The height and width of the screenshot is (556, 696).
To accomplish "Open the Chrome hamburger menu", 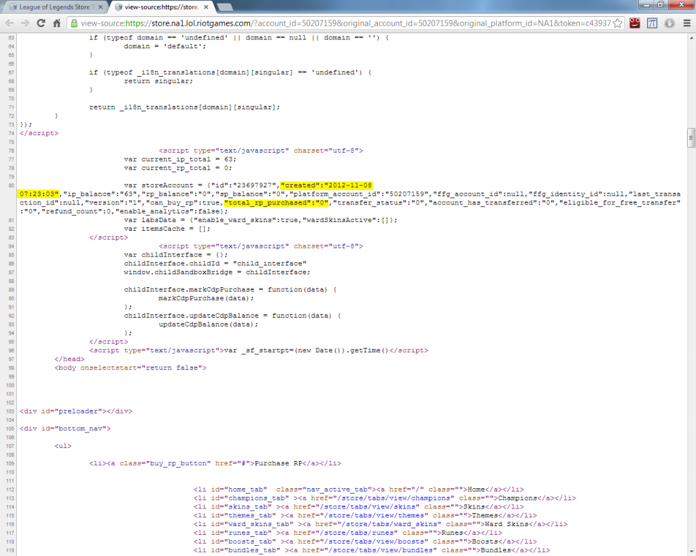I will point(686,22).
